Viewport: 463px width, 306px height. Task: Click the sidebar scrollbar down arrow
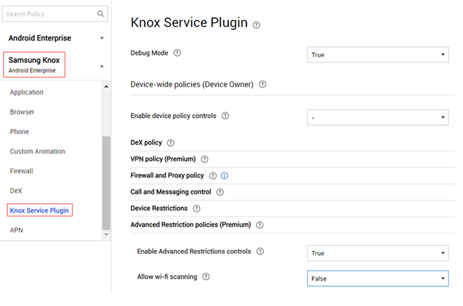106,234
